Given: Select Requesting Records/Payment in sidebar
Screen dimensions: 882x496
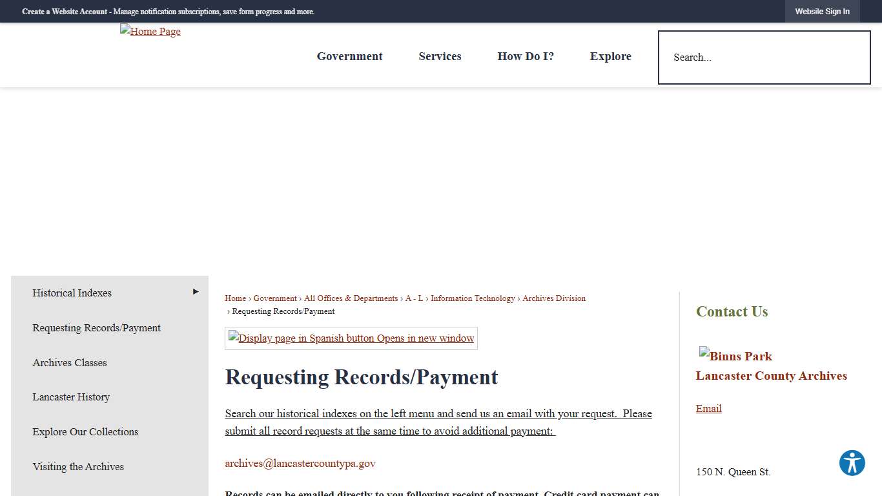Looking at the screenshot, I should (x=96, y=327).
